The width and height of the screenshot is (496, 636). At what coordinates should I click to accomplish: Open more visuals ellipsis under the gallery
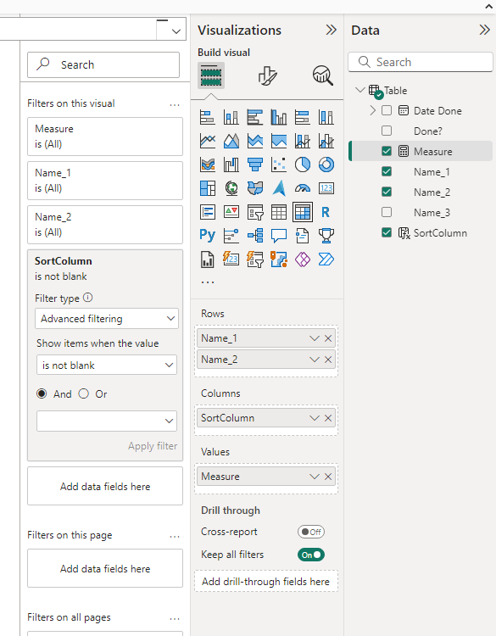pos(208,282)
